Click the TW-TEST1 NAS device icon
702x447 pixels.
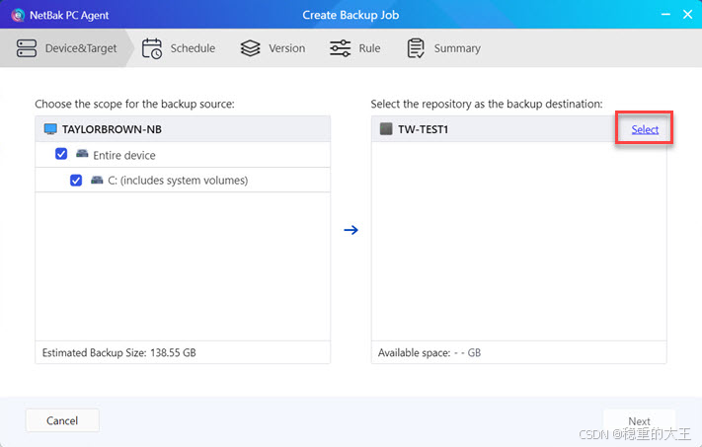(386, 129)
